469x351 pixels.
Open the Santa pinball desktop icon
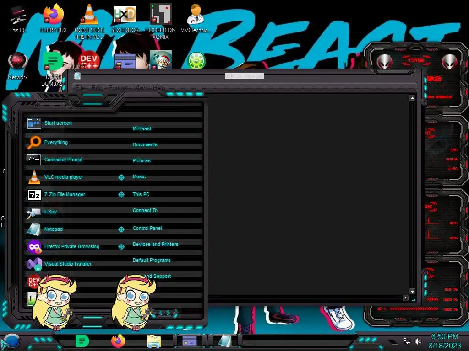click(161, 60)
